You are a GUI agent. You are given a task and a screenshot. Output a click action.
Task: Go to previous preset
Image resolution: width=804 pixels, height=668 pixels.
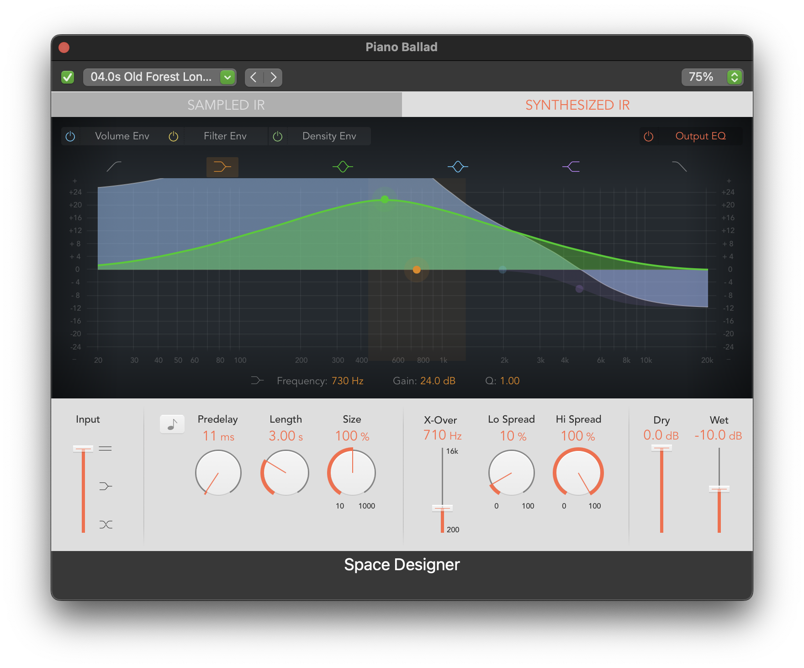pyautogui.click(x=254, y=77)
